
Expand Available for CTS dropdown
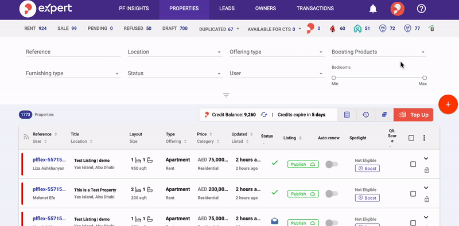click(x=274, y=29)
